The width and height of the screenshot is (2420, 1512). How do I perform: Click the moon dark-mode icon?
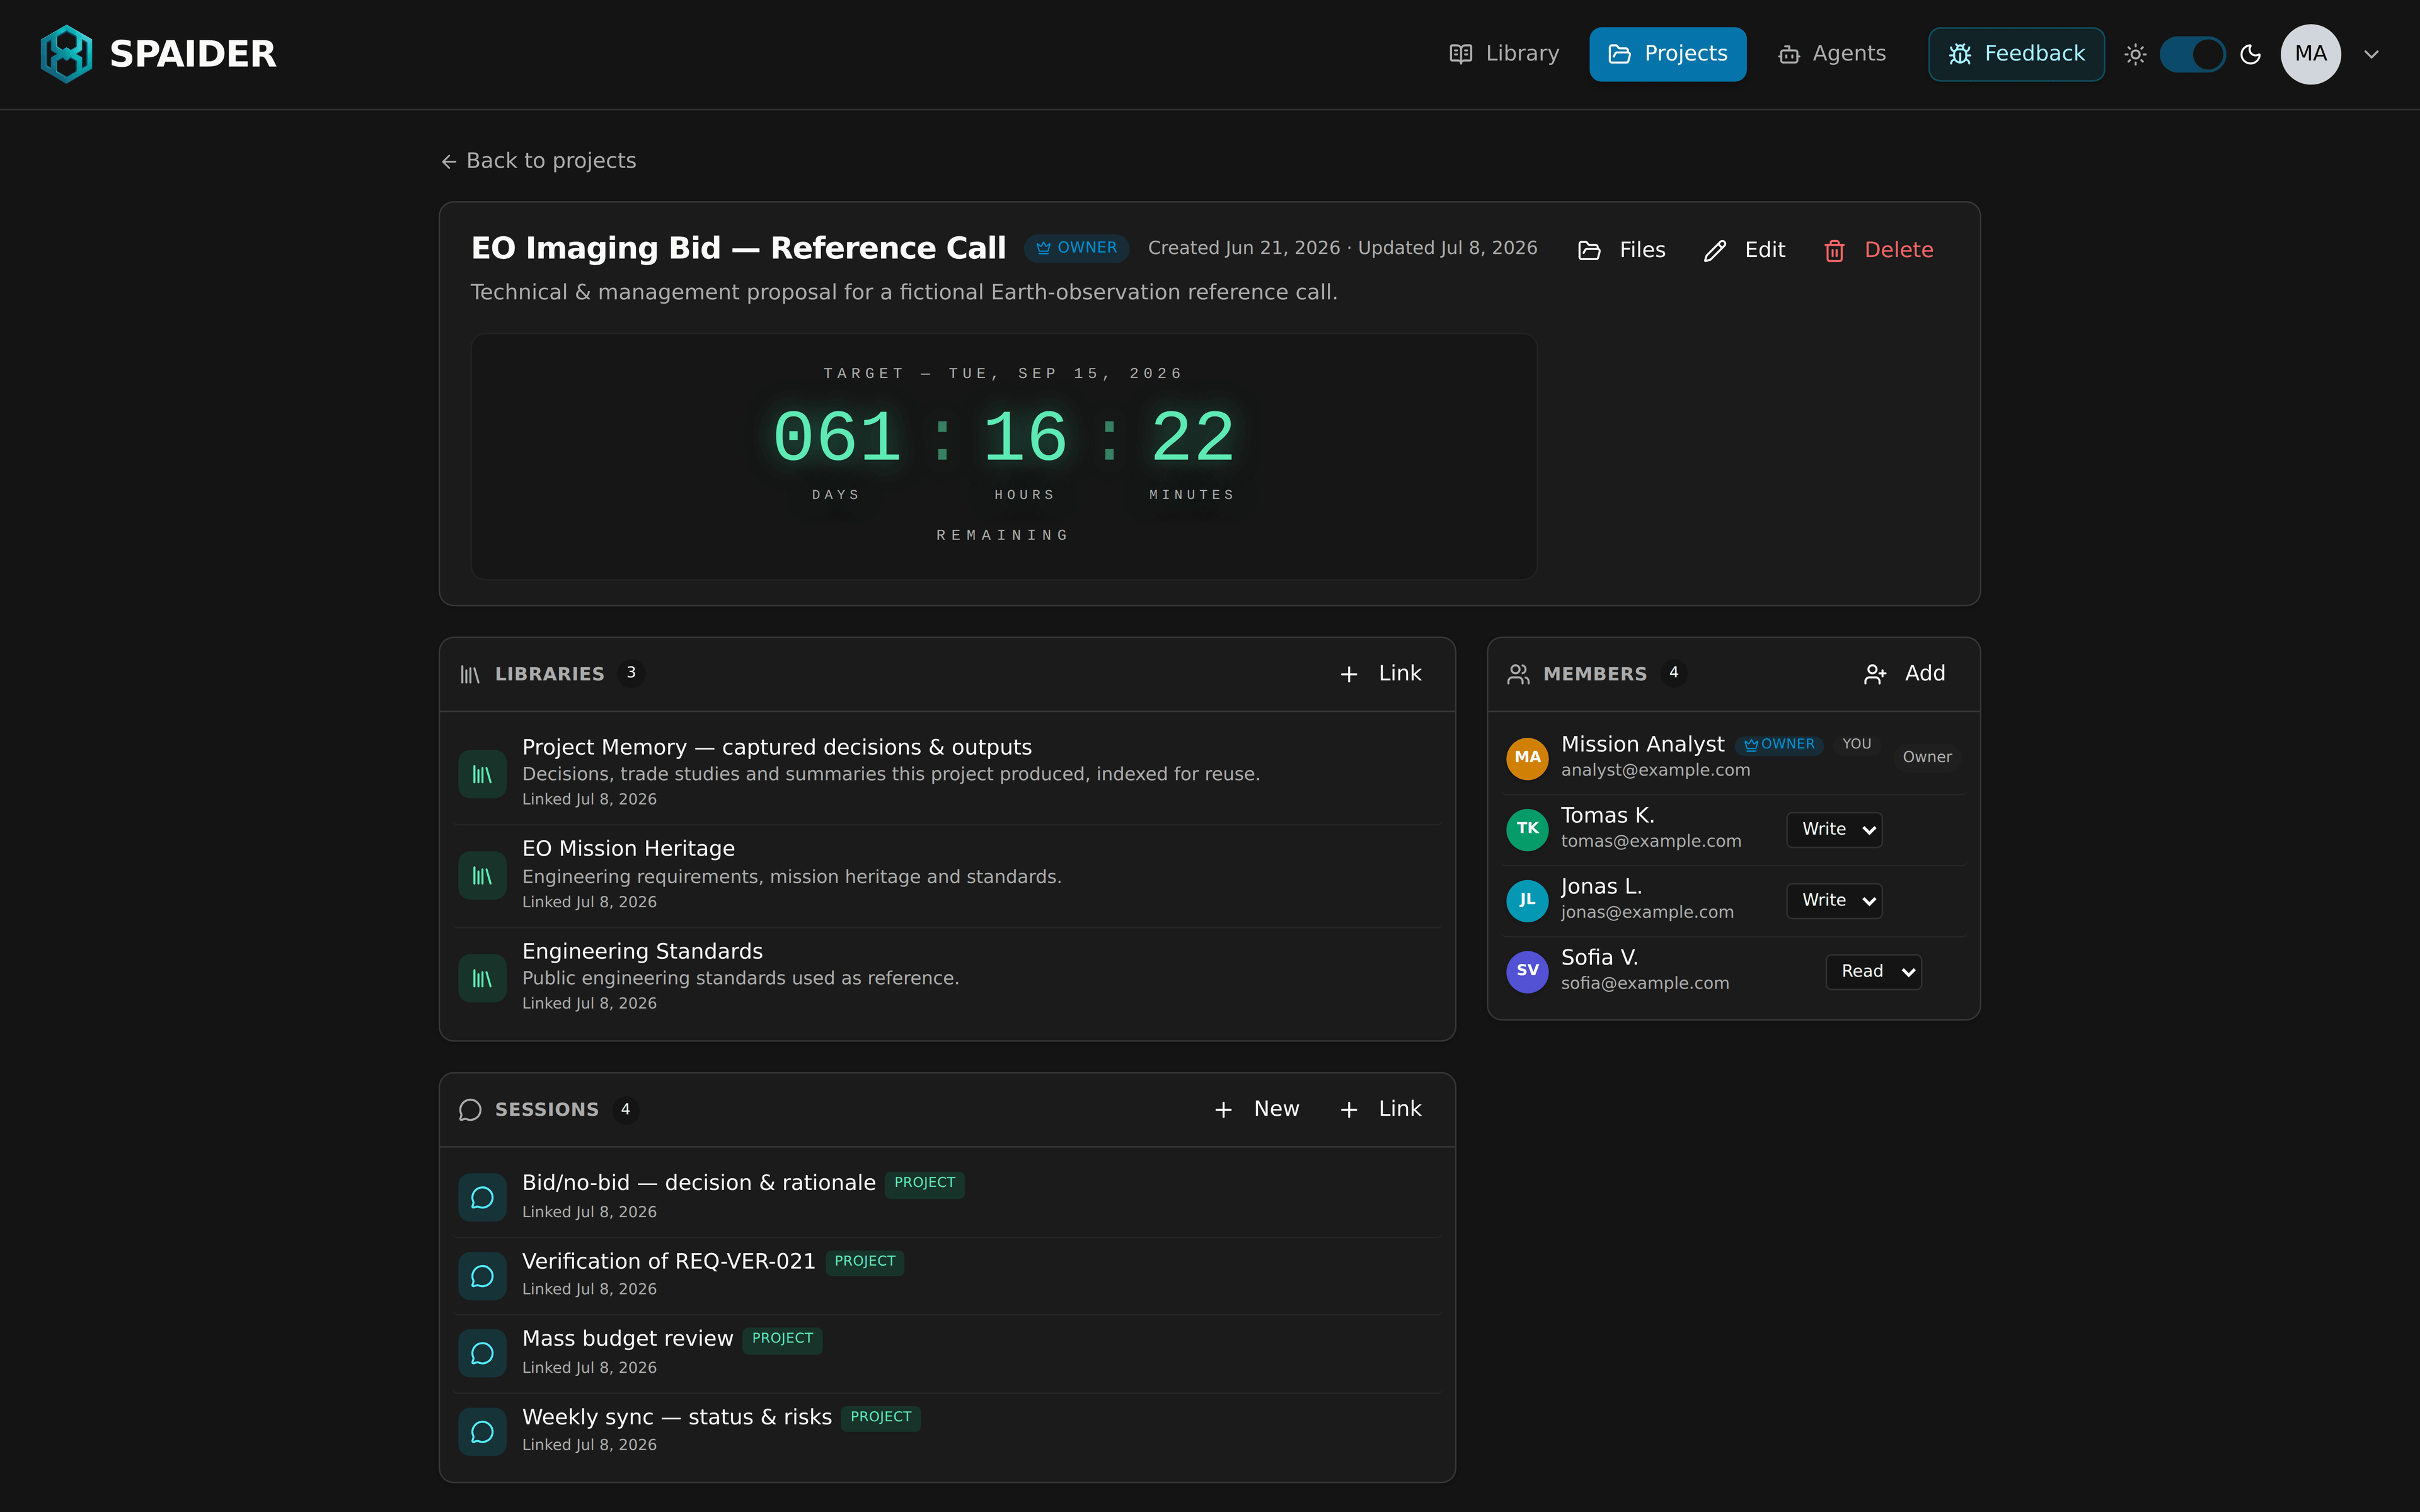coord(2250,54)
